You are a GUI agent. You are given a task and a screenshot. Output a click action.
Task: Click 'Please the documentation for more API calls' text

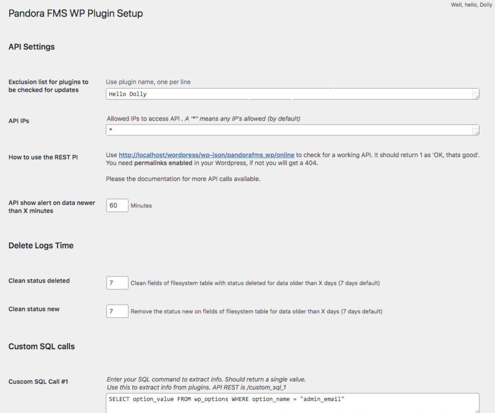point(183,179)
